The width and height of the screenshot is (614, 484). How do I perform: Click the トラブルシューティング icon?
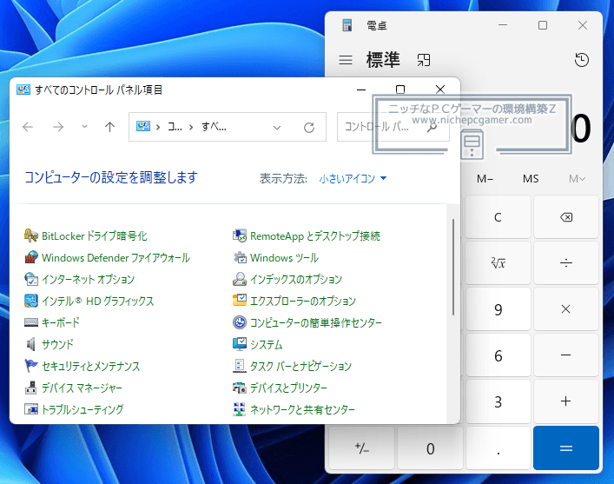click(x=31, y=409)
